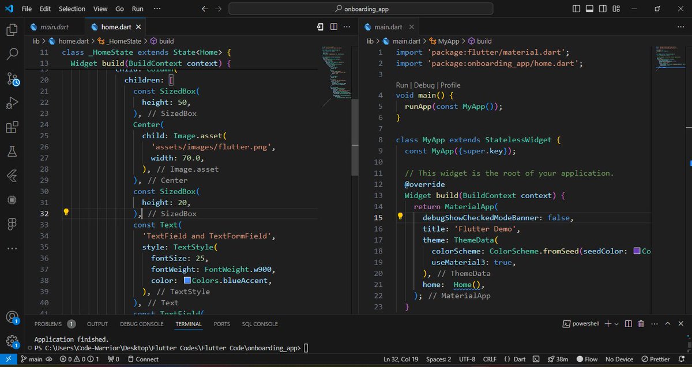This screenshot has height=367, width=692.
Task: Switch to the SQL CONSOLE tab
Action: point(259,324)
